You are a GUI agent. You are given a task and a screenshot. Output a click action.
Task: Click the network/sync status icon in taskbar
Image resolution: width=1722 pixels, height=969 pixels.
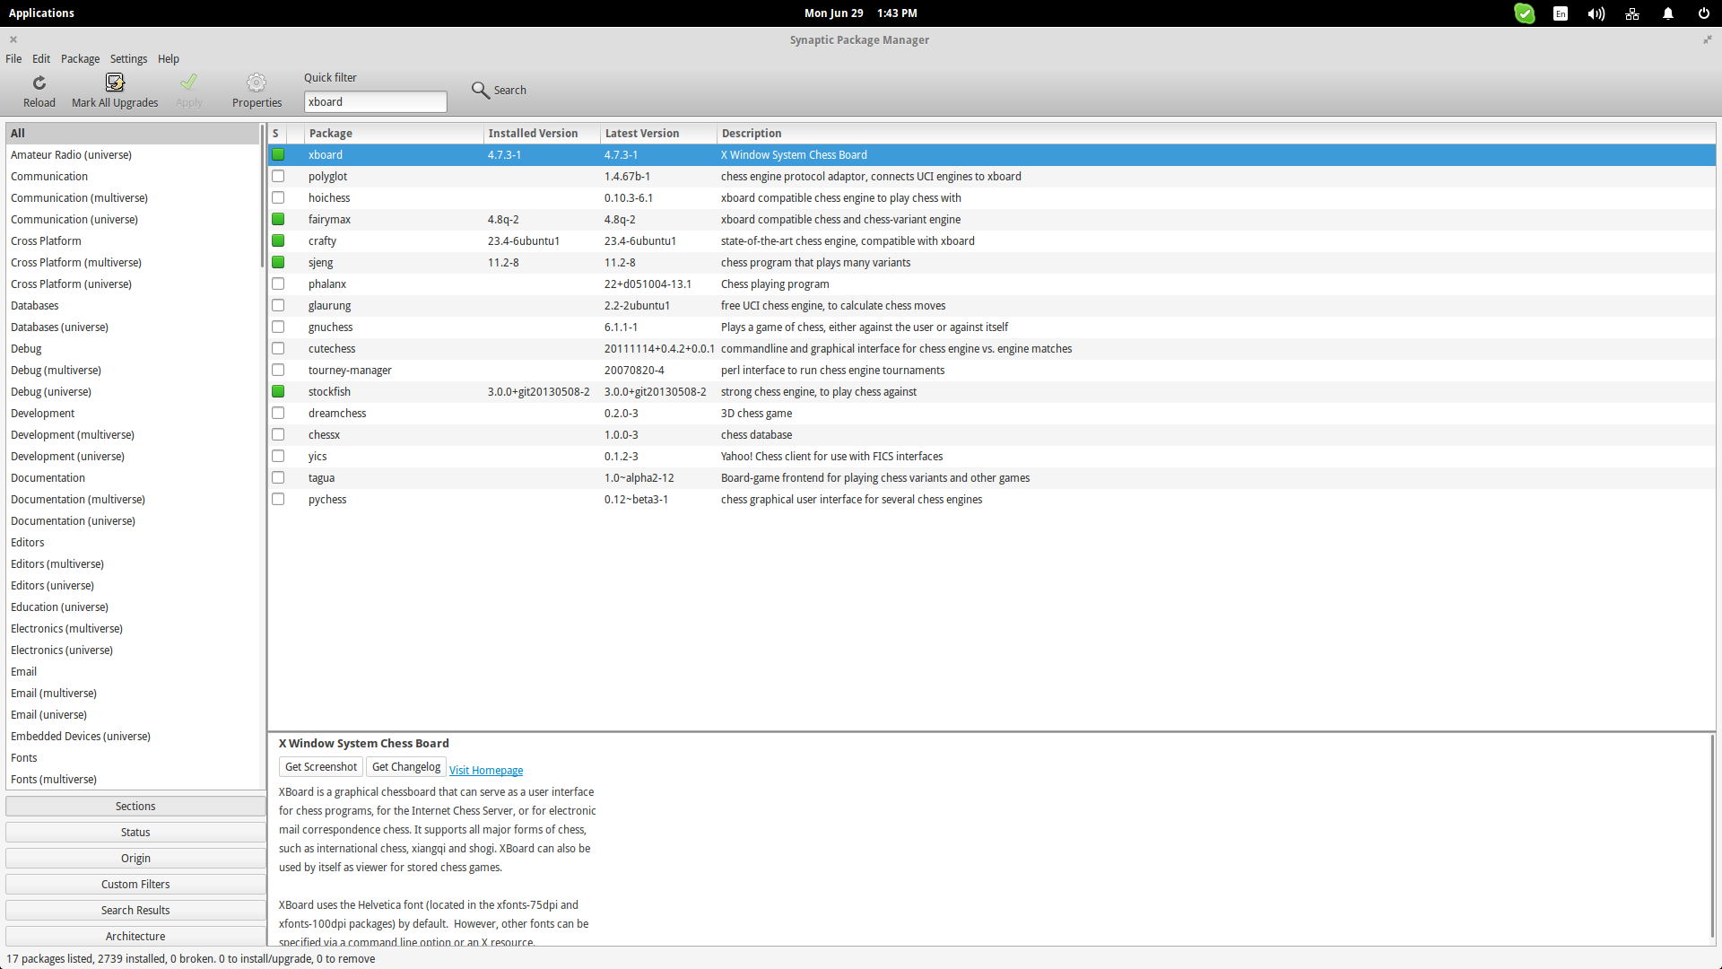(1633, 13)
